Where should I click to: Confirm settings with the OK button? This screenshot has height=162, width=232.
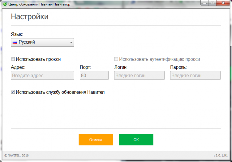tap(136, 140)
